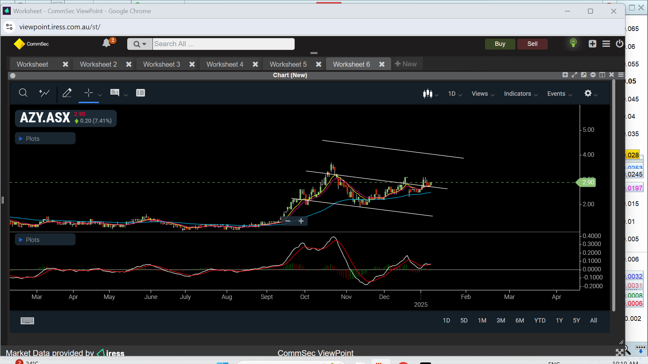The height and width of the screenshot is (364, 648).
Task: Open the notifications bell icon
Action: [107, 43]
